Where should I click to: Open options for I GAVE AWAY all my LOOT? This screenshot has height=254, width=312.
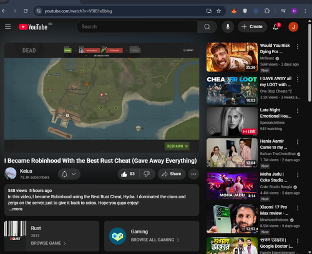click(x=298, y=79)
